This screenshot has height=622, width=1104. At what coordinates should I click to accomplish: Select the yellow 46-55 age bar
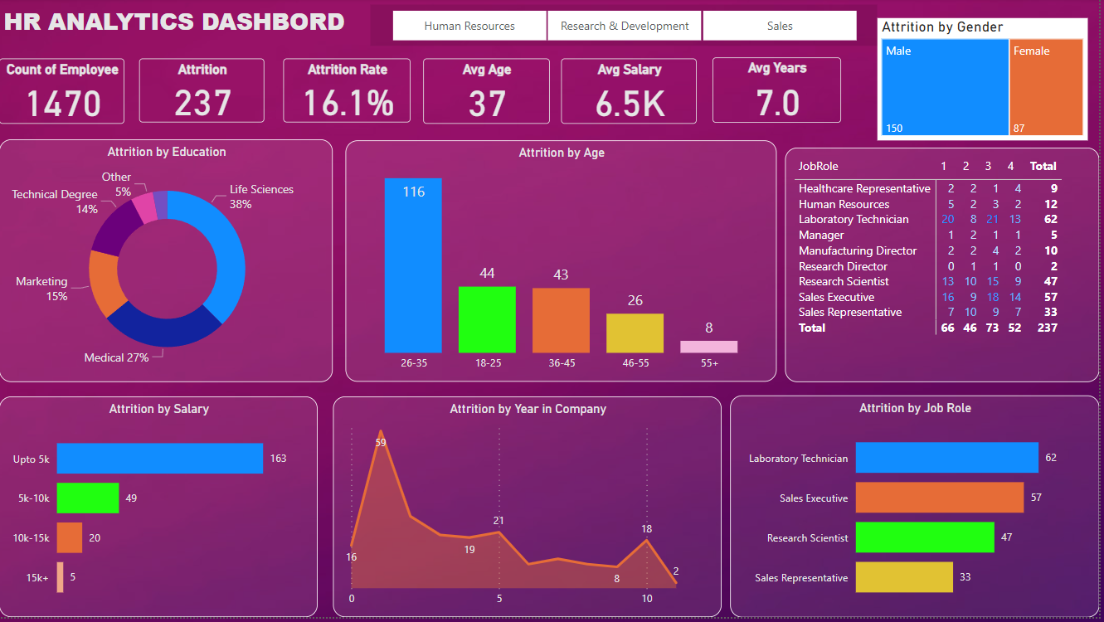pyautogui.click(x=635, y=333)
